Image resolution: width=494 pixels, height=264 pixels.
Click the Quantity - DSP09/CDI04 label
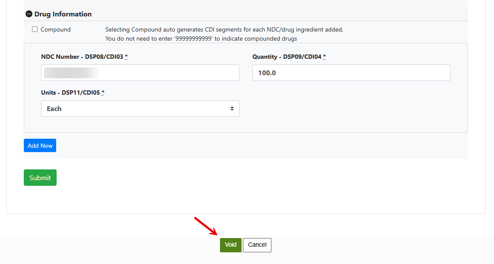pos(287,57)
